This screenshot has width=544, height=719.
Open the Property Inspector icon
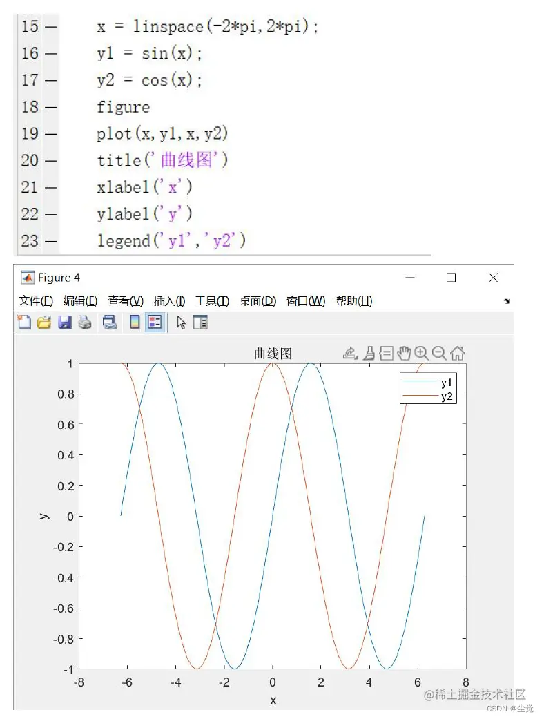pos(200,323)
